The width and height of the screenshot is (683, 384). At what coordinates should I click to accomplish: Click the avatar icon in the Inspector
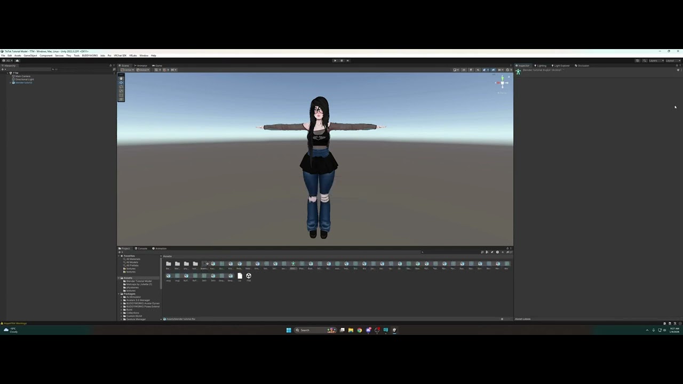[x=518, y=71]
